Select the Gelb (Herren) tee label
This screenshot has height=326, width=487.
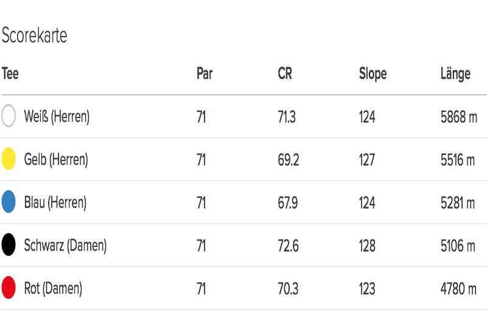coord(56,160)
